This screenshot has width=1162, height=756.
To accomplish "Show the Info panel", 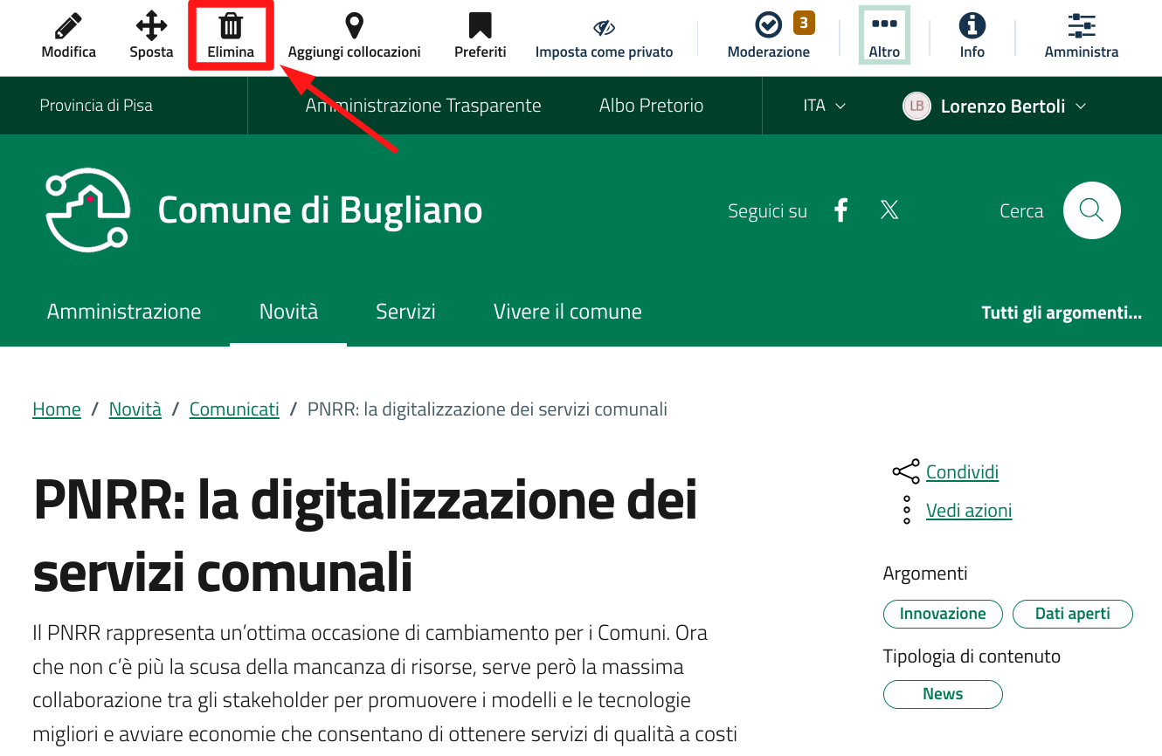I will click(x=972, y=27).
